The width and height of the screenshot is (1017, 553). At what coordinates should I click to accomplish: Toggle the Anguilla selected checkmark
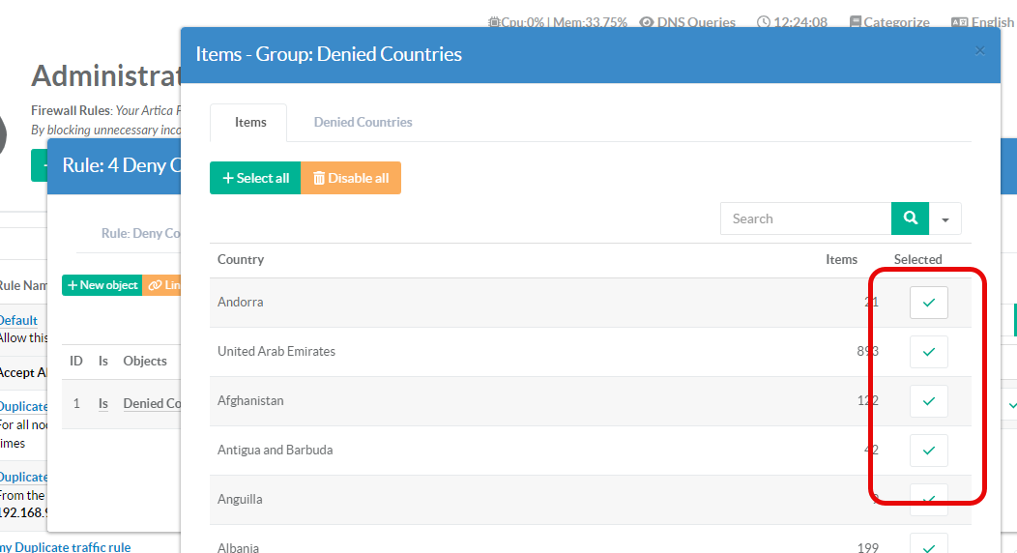click(x=928, y=499)
